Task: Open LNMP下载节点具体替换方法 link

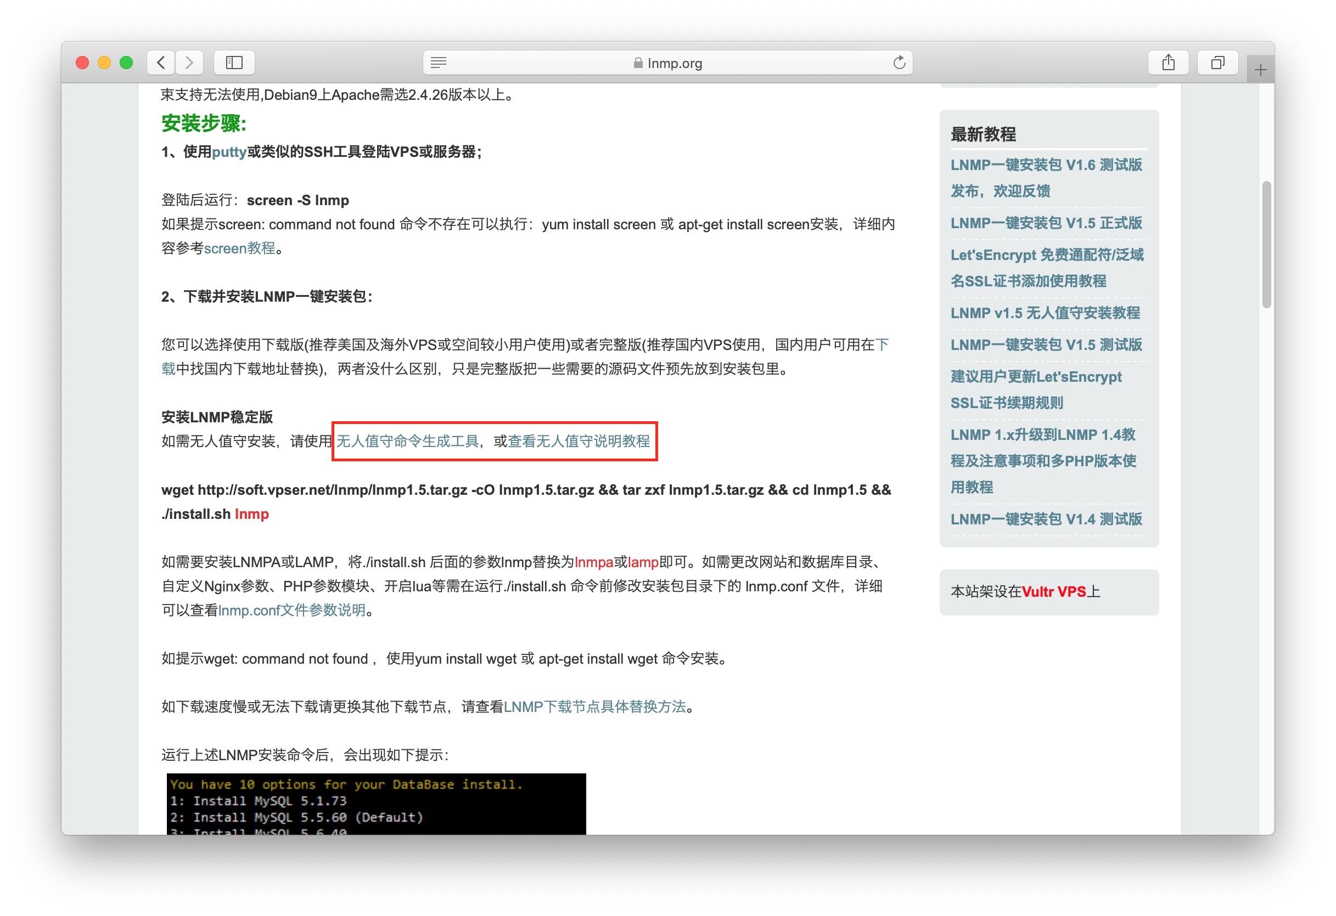Action: pyautogui.click(x=595, y=706)
